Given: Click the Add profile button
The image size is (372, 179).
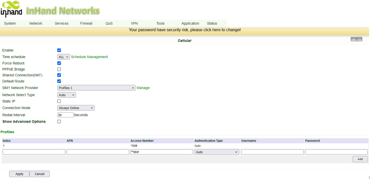Looking at the screenshot, I should (x=360, y=159).
